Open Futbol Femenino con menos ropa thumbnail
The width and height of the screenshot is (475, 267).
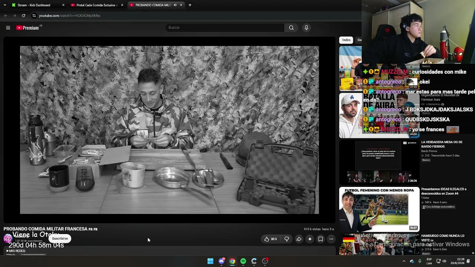coord(379,209)
